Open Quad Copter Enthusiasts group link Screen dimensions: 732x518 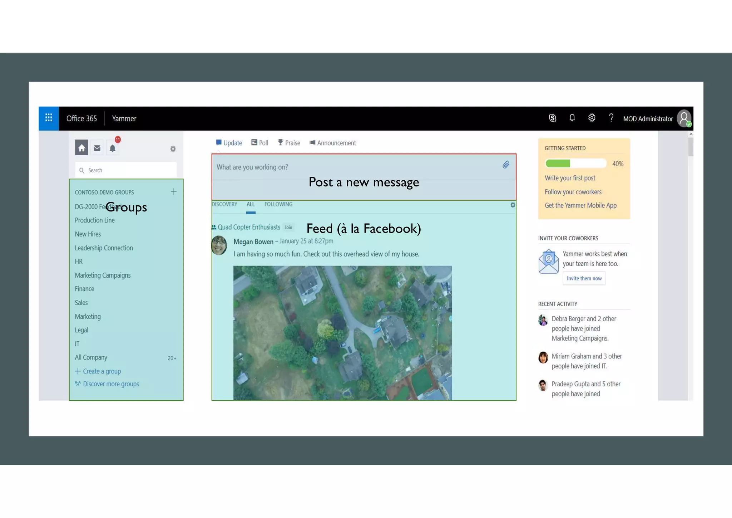coord(249,227)
